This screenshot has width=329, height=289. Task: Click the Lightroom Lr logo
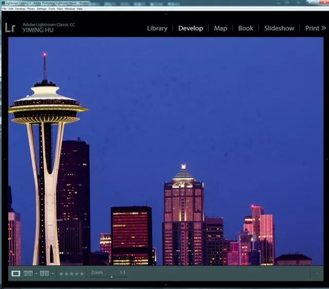(x=10, y=28)
